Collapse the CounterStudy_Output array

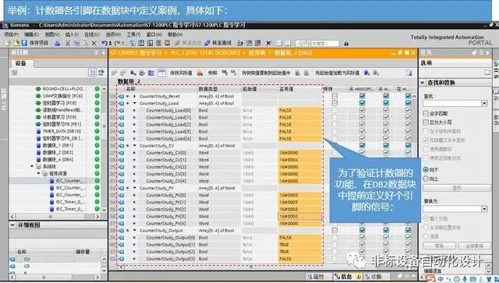tap(135, 230)
